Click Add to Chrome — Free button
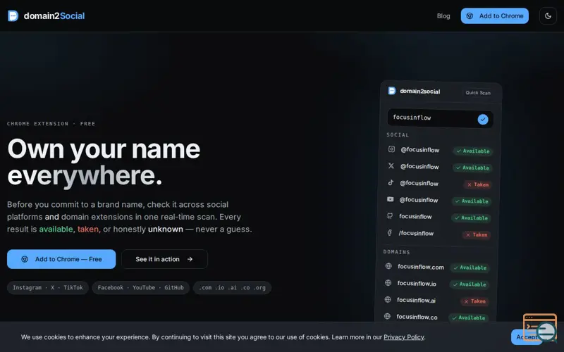Viewport: 564px width, 352px height. click(x=61, y=259)
